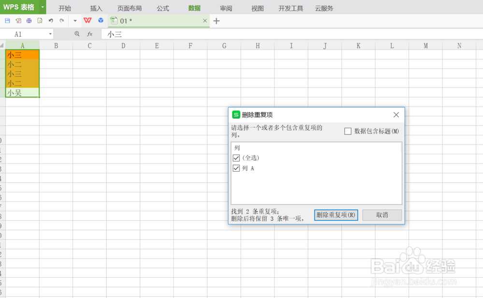Click the Redo arrow
Viewport: 483px width, 298px height.
coord(62,21)
